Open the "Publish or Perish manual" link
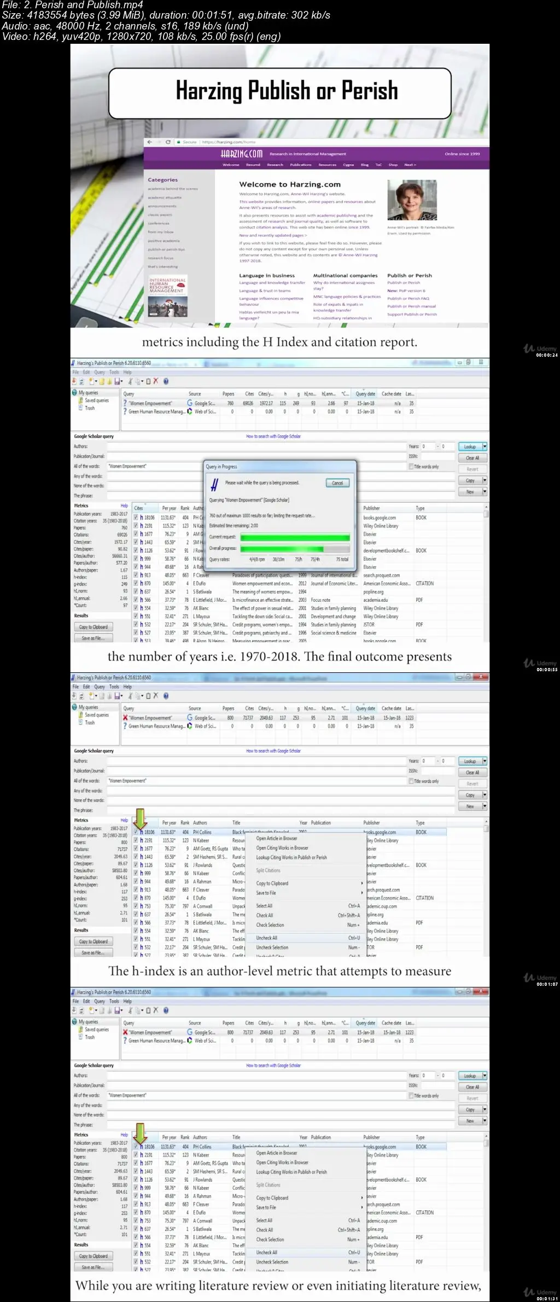 pyautogui.click(x=411, y=306)
